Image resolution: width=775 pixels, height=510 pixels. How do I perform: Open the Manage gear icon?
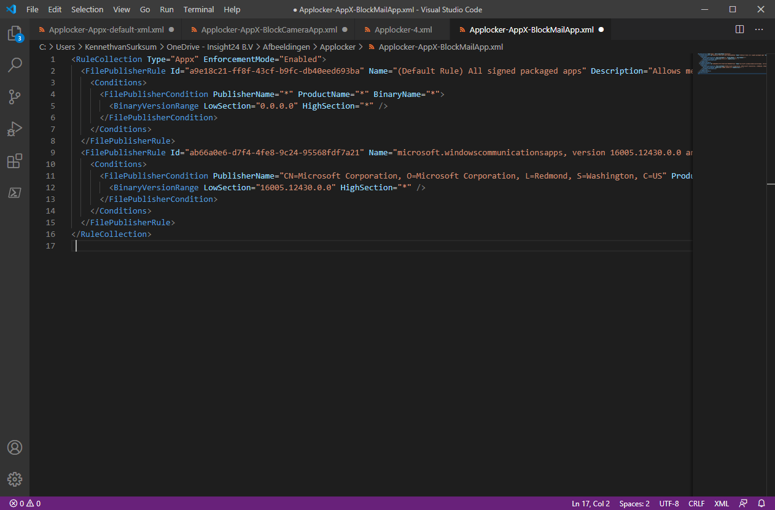coord(15,479)
